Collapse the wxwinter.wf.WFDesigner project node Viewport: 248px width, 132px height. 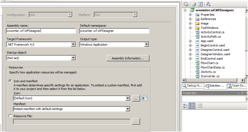click(x=185, y=10)
